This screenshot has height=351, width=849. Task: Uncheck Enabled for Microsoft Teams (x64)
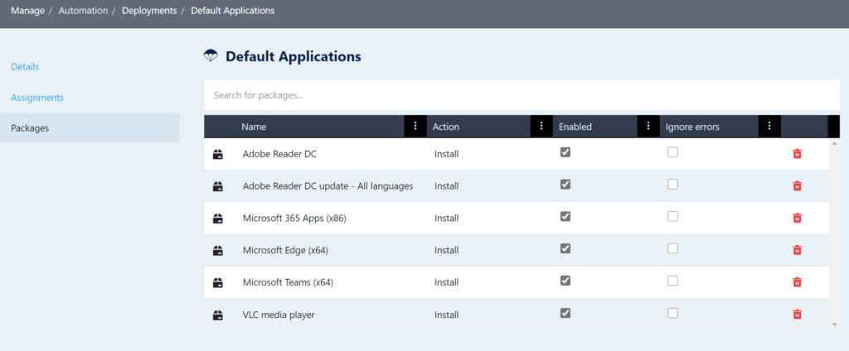565,281
